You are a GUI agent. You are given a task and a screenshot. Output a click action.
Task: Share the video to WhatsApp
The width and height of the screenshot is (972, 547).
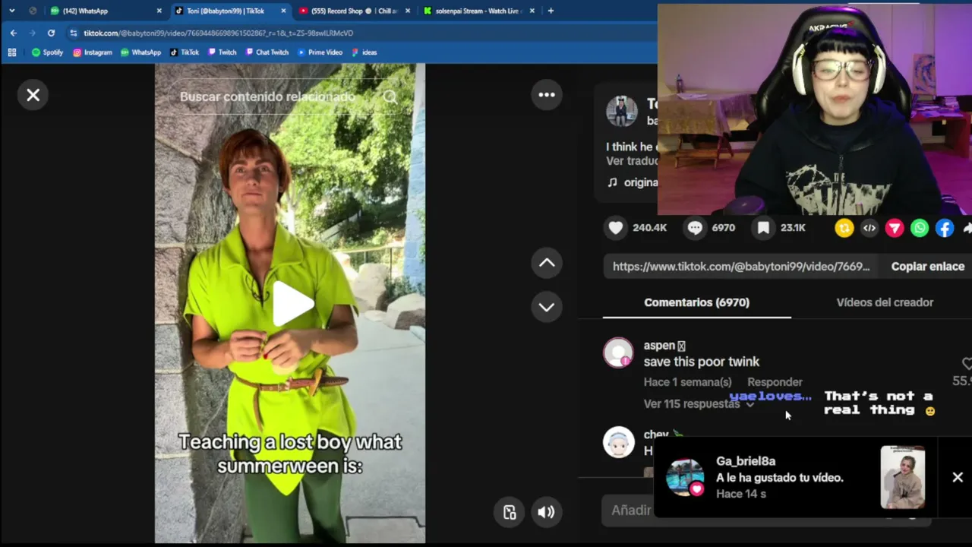click(920, 228)
